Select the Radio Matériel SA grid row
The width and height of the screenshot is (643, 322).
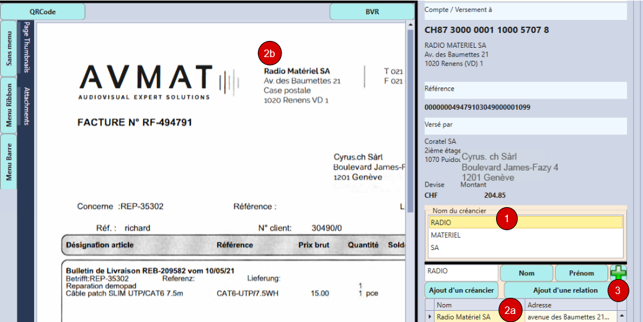(x=520, y=316)
